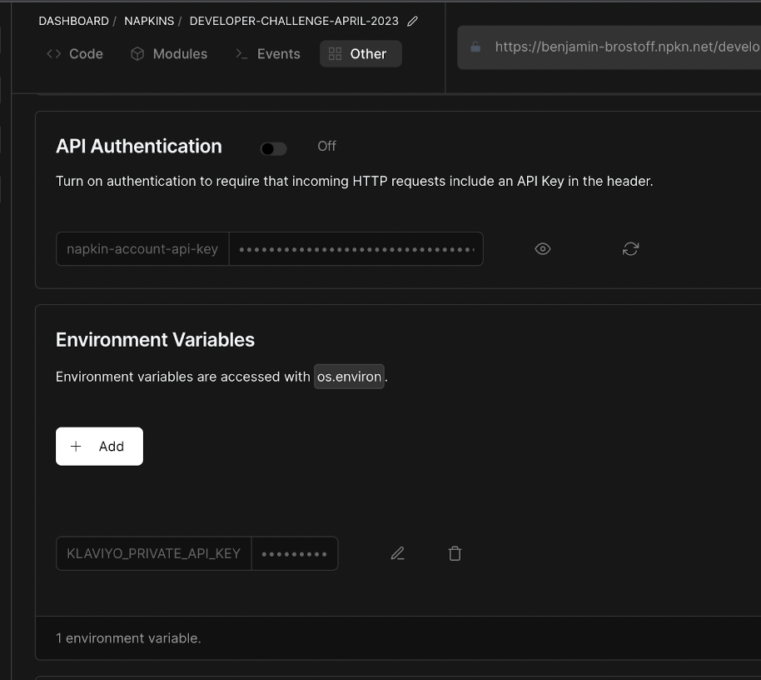The height and width of the screenshot is (680, 761).
Task: Click the KLAVIYO_PRIVATE_API_KEY name
Action: (x=153, y=553)
